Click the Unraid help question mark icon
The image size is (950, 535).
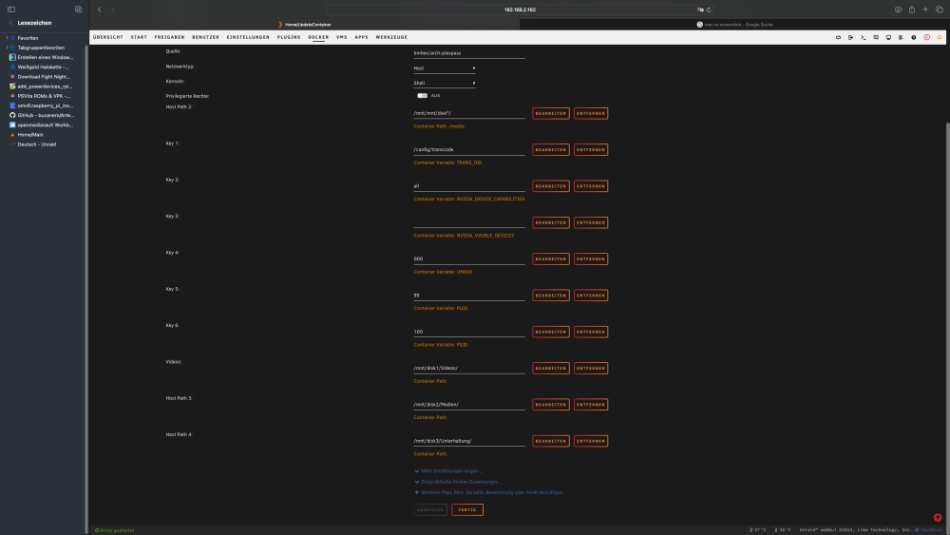point(914,38)
